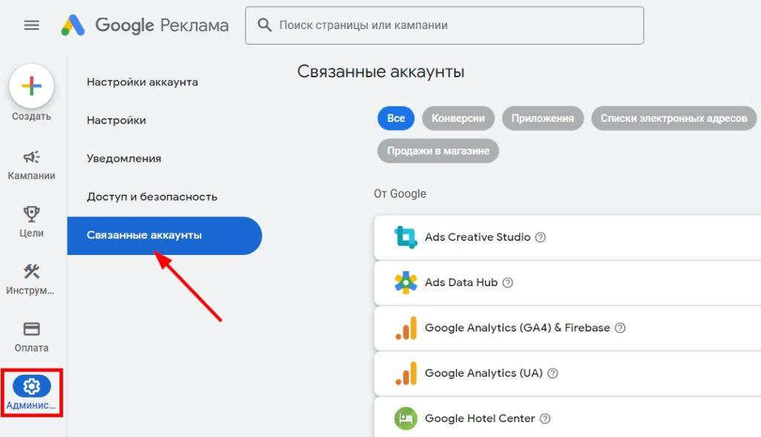
Task: Open Доступ и безопасность settings
Action: point(152,196)
